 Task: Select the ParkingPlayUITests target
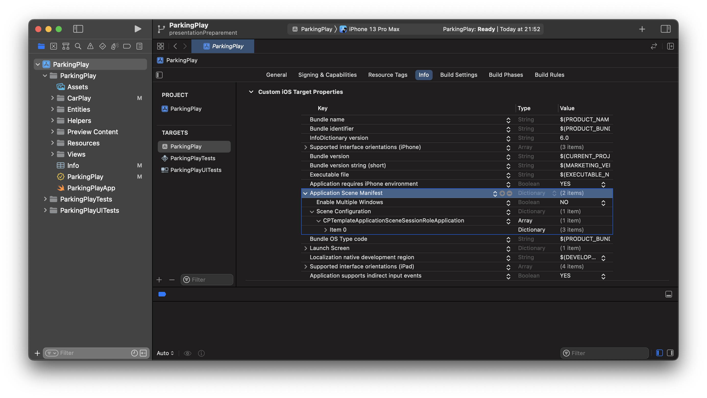click(x=196, y=170)
